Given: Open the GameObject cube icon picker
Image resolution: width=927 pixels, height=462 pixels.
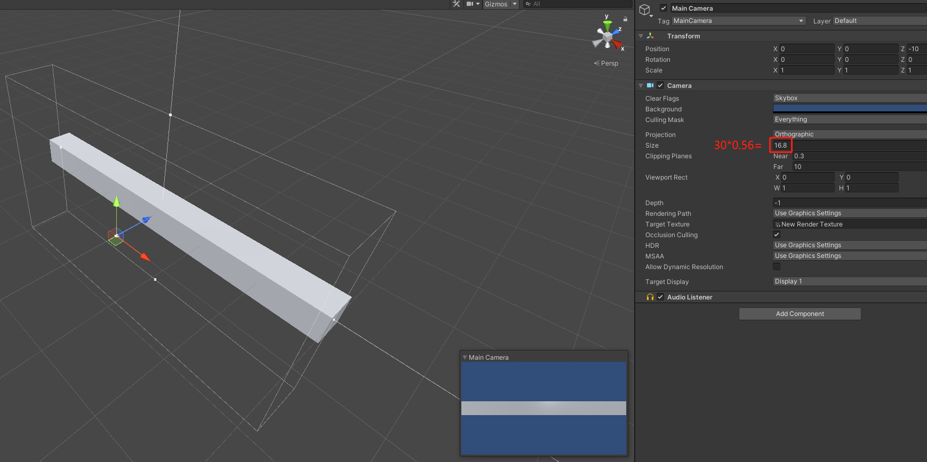Looking at the screenshot, I should click(646, 11).
